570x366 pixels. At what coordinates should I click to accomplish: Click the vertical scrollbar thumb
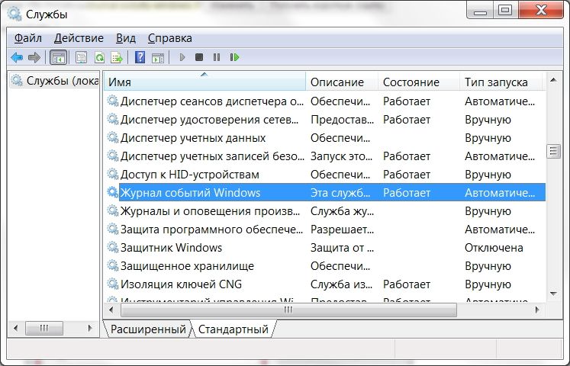[553, 152]
